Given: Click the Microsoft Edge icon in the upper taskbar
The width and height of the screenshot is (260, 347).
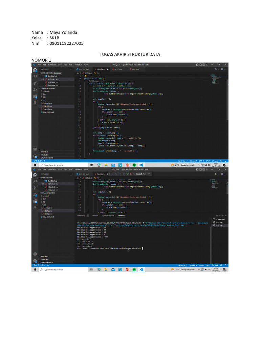Looking at the screenshot, I should [x=99, y=165].
